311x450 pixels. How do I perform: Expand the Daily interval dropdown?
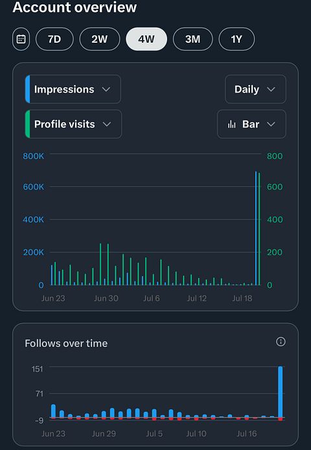tap(255, 89)
